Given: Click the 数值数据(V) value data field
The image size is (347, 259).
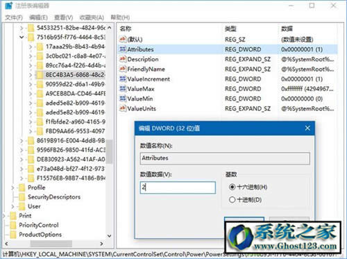Looking at the screenshot, I should pyautogui.click(x=178, y=187).
